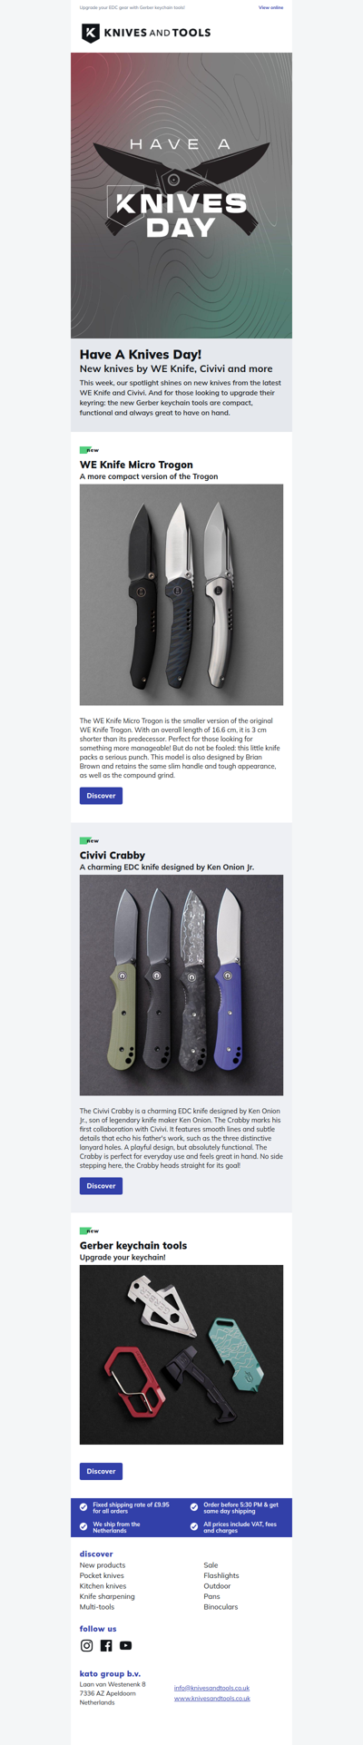Click the checkmark beside Fixed shipping rate

click(x=83, y=1506)
